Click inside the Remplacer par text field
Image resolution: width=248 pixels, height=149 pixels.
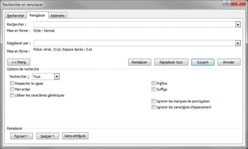[x=134, y=43]
